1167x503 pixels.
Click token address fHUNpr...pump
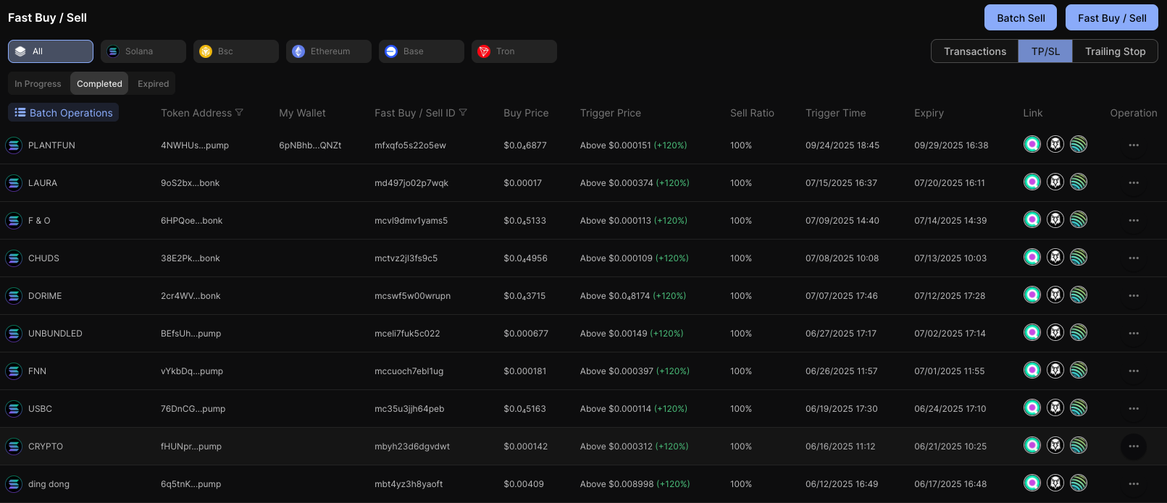tap(191, 447)
